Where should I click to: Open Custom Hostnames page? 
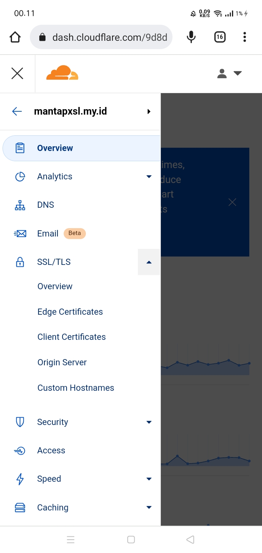(76, 388)
